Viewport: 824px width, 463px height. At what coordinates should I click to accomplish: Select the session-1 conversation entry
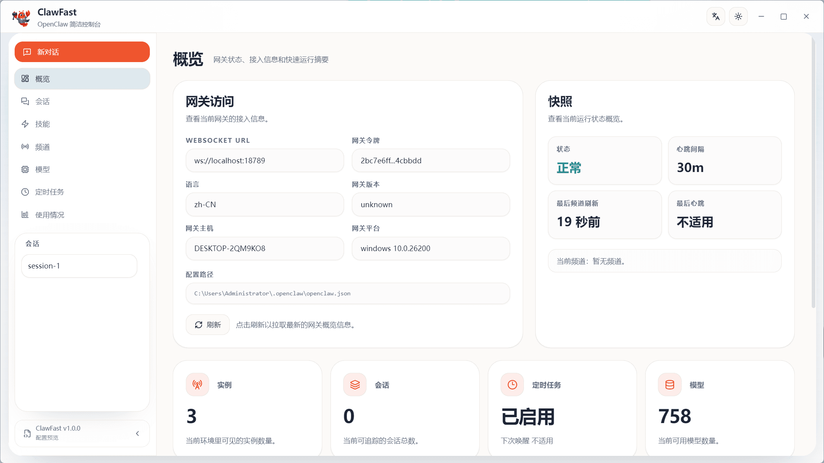point(79,266)
